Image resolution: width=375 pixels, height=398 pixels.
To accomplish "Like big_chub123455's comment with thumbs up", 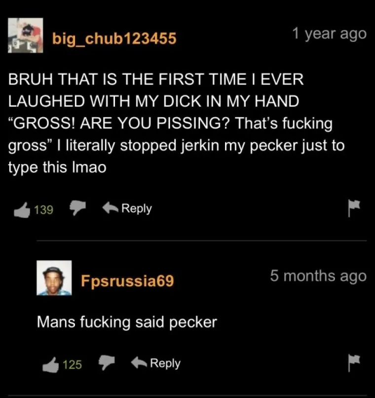I will 22,210.
